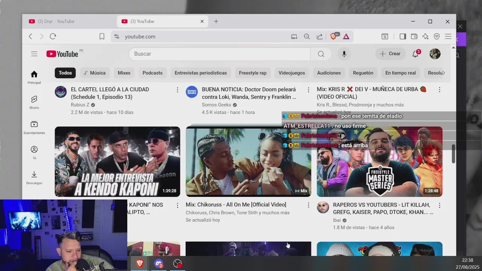The width and height of the screenshot is (482, 271).
Task: Open EL CARTEL LLEGÓ A LA CIUDAD title
Action: [110, 93]
